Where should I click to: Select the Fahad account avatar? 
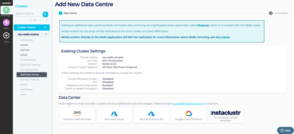6,10
